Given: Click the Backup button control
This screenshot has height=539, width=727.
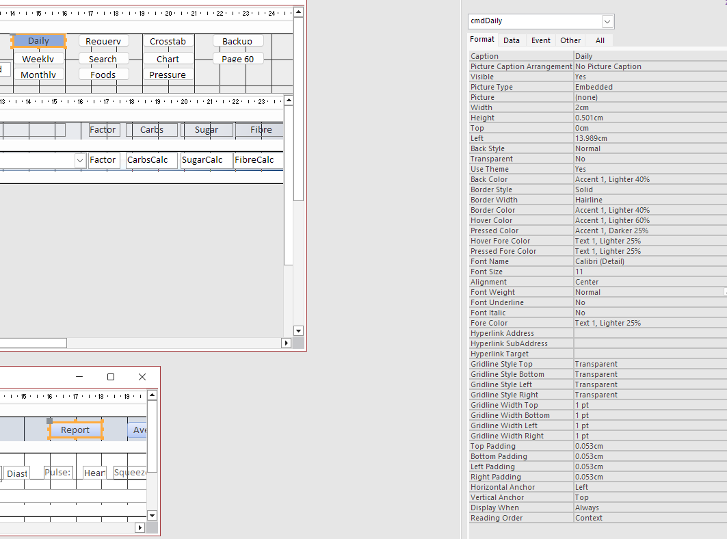Looking at the screenshot, I should [237, 41].
